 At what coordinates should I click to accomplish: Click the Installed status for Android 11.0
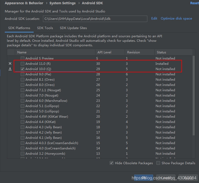point(162,63)
